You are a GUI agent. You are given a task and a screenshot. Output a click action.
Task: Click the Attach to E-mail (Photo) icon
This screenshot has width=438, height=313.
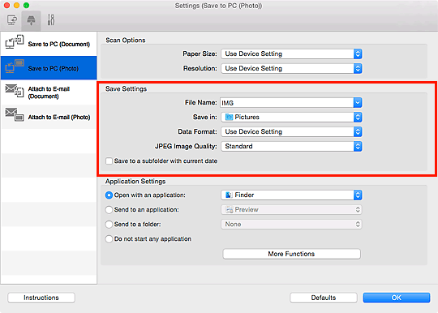point(15,115)
